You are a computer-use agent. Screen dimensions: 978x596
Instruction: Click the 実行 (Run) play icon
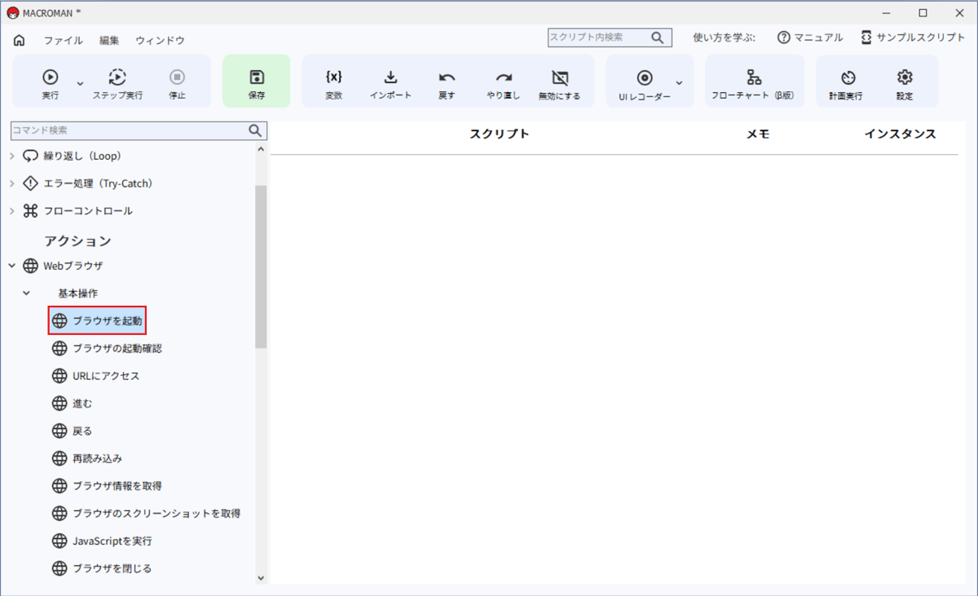pyautogui.click(x=50, y=77)
